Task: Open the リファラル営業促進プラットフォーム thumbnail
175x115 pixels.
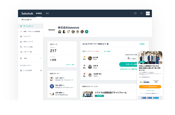Action: click(87, 94)
